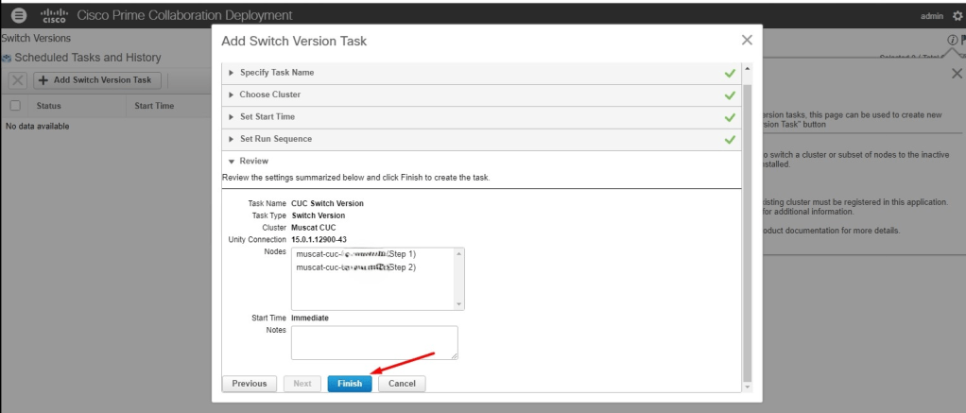Click the green checkmark on Specify Task Name

pos(730,73)
